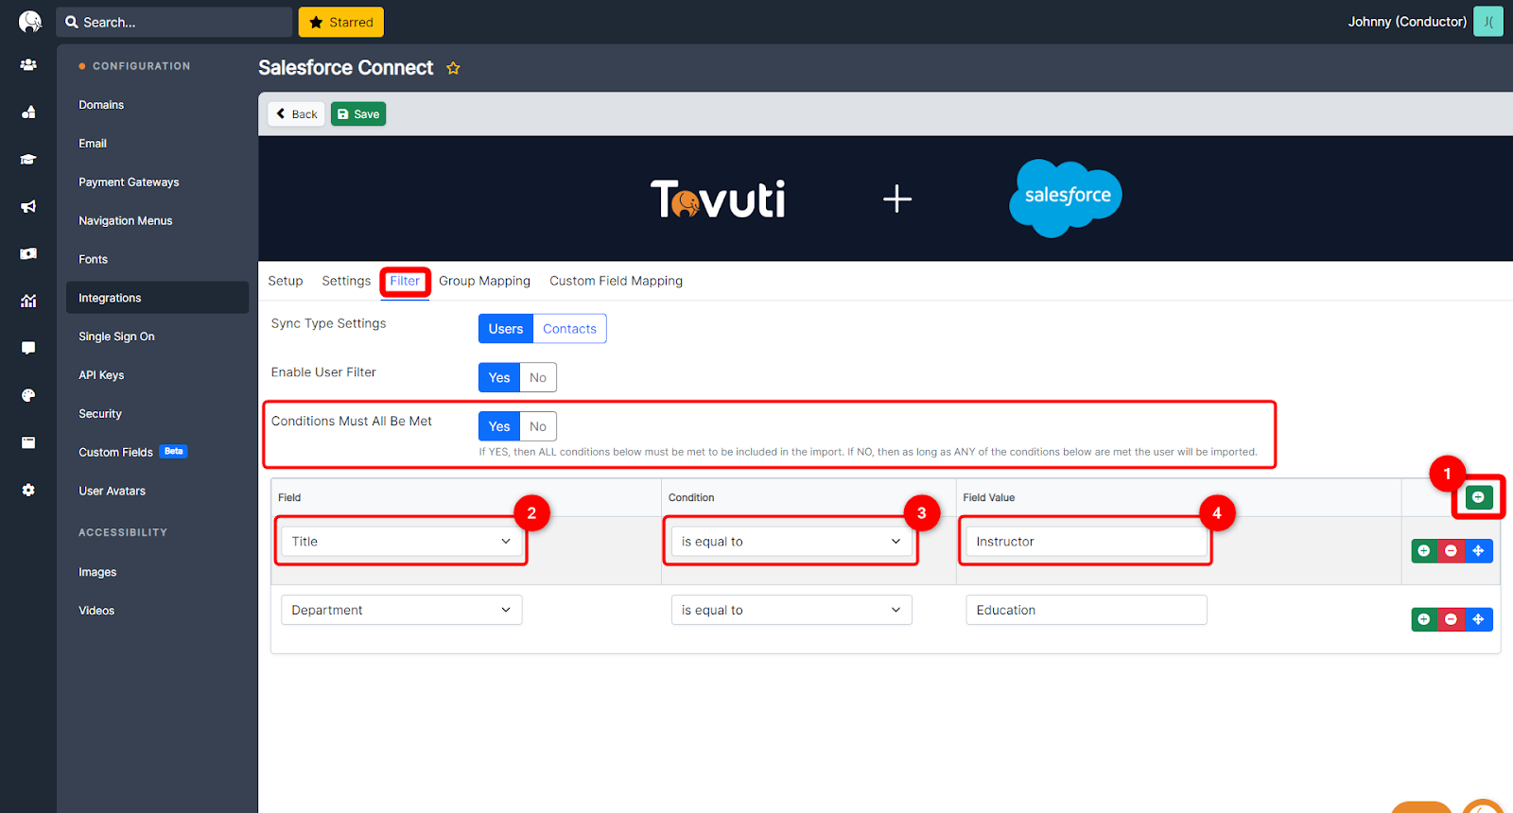Switch to the Setup tab
The width and height of the screenshot is (1513, 813).
[286, 281]
